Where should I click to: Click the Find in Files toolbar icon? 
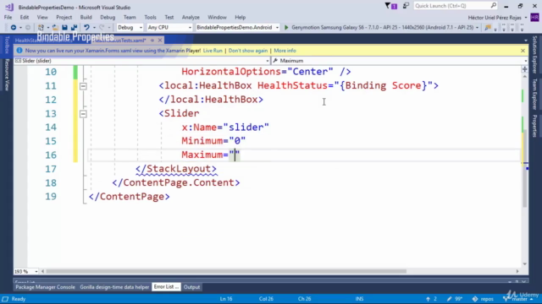[488, 28]
